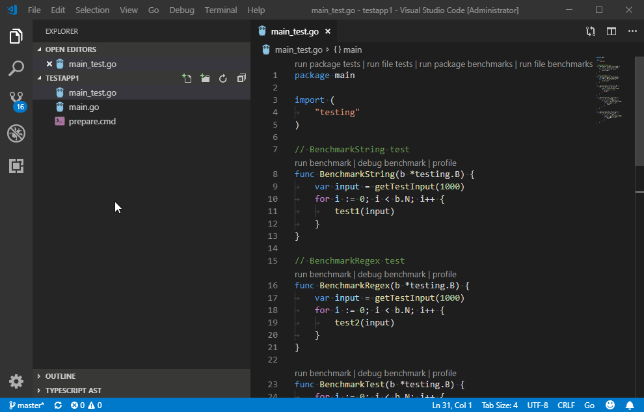Collapse all folders in the explorer
The image size is (644, 412).
coord(241,78)
